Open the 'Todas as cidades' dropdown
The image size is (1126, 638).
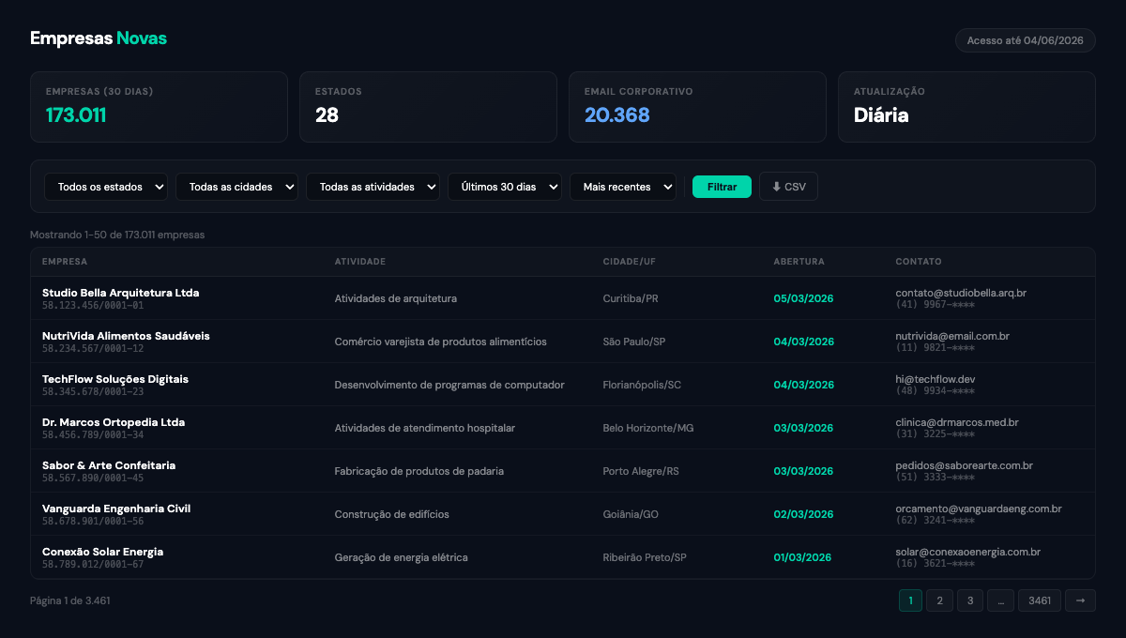click(236, 186)
